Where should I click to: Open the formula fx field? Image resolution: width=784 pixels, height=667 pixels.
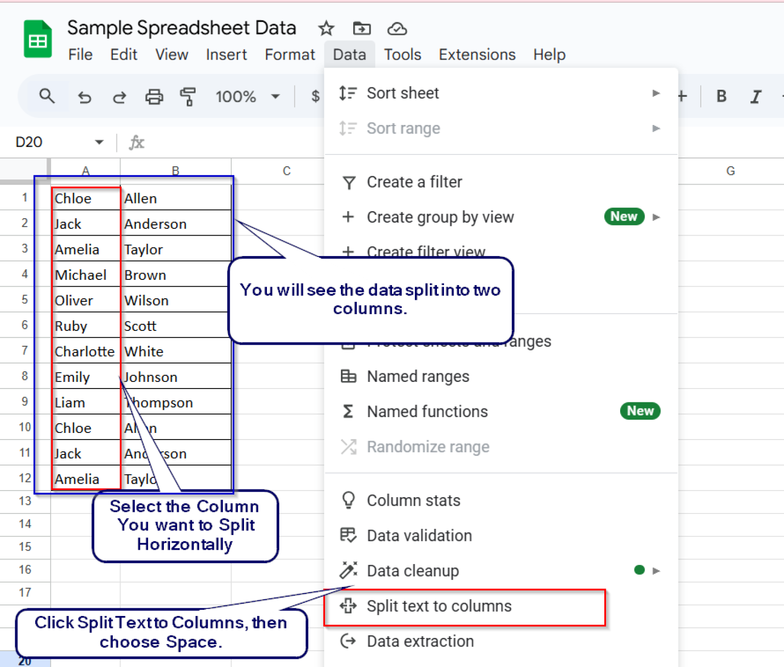136,142
